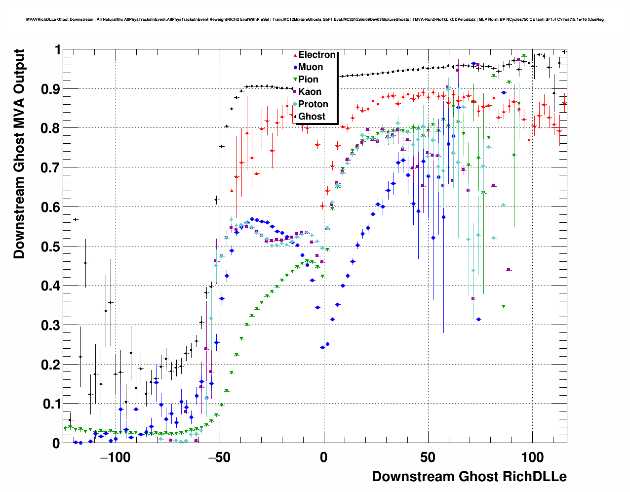Click the green triangle Pion legend marker
The width and height of the screenshot is (630, 492).
[x=295, y=80]
